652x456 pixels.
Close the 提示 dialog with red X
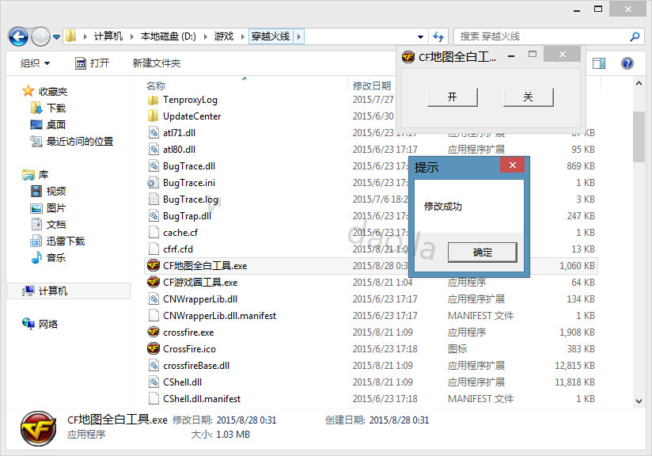point(512,165)
